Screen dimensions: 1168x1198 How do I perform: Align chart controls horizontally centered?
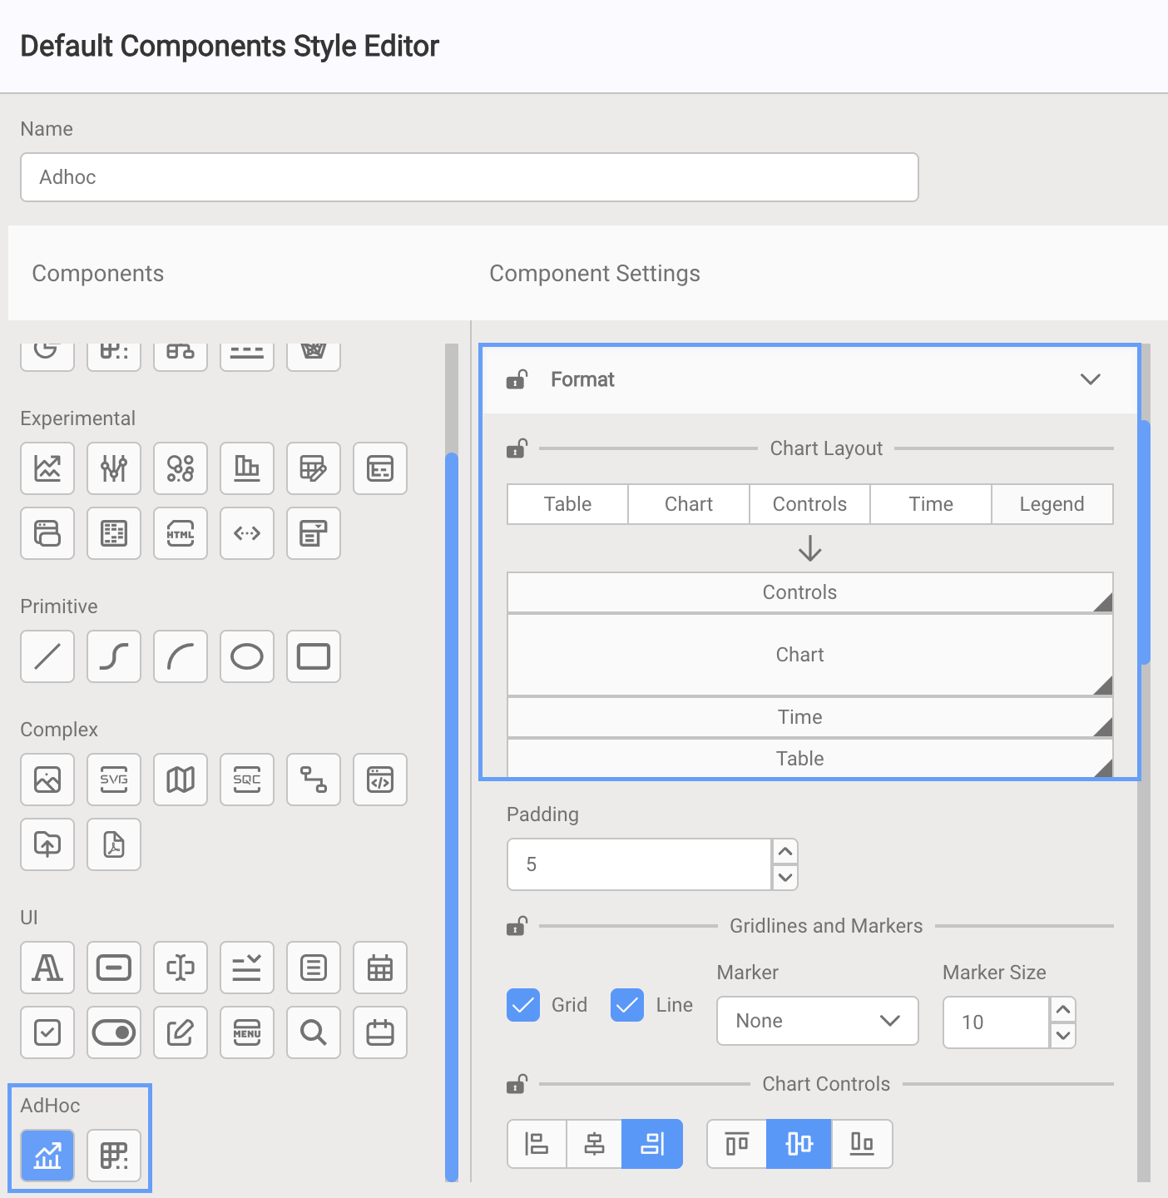pos(594,1144)
